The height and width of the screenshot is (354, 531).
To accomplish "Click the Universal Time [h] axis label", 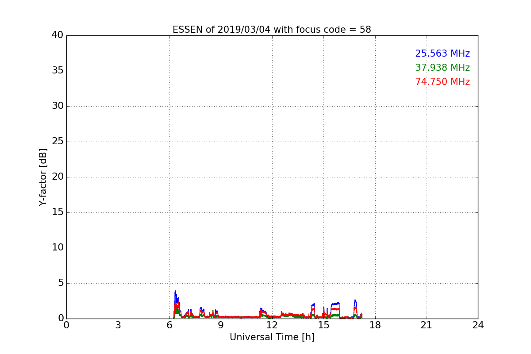I will pos(272,337).
